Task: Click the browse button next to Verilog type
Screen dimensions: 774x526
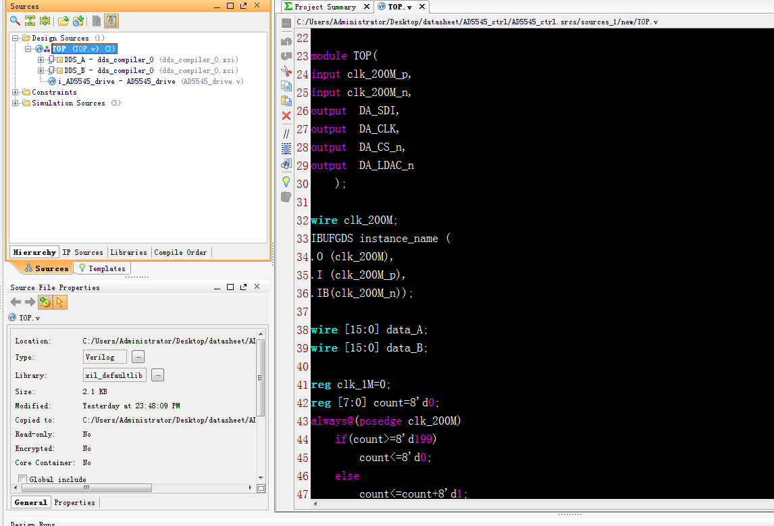Action: click(138, 357)
